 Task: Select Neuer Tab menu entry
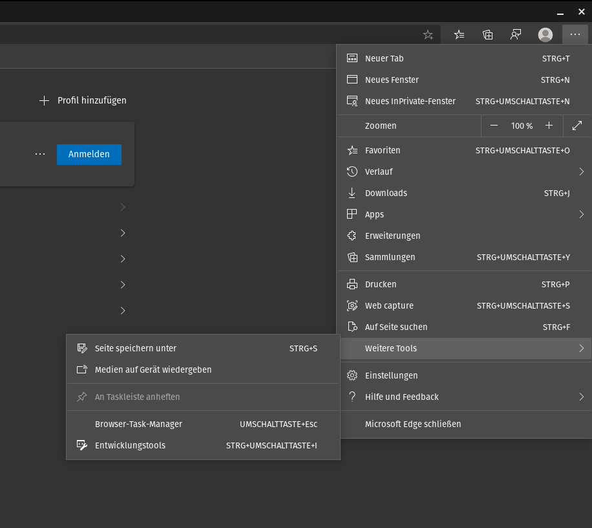click(x=465, y=58)
